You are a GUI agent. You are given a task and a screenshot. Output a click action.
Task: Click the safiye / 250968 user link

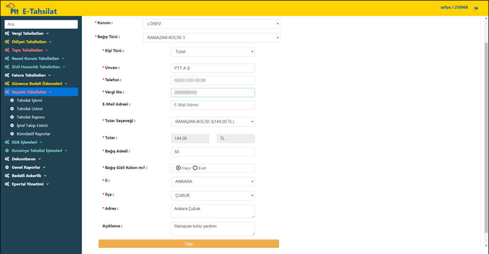coord(454,7)
